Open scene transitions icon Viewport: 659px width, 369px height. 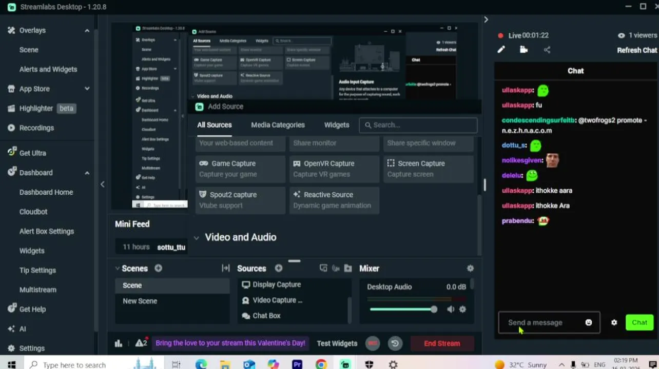click(x=225, y=268)
